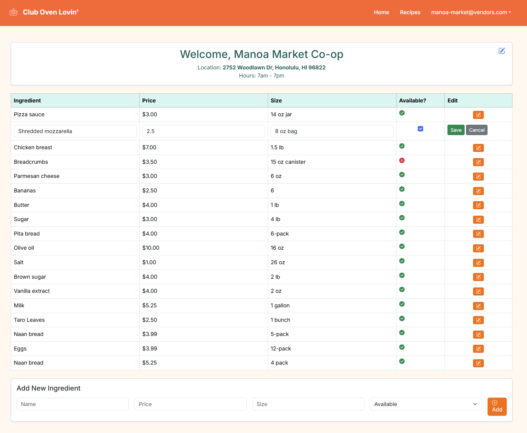Image resolution: width=527 pixels, height=433 pixels.
Task: Open the Recipes page
Action: click(410, 12)
